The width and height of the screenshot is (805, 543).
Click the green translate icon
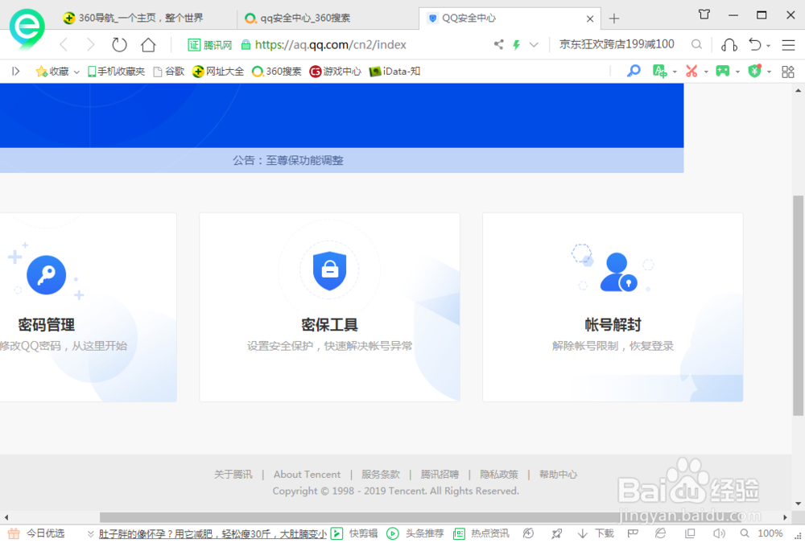click(659, 72)
